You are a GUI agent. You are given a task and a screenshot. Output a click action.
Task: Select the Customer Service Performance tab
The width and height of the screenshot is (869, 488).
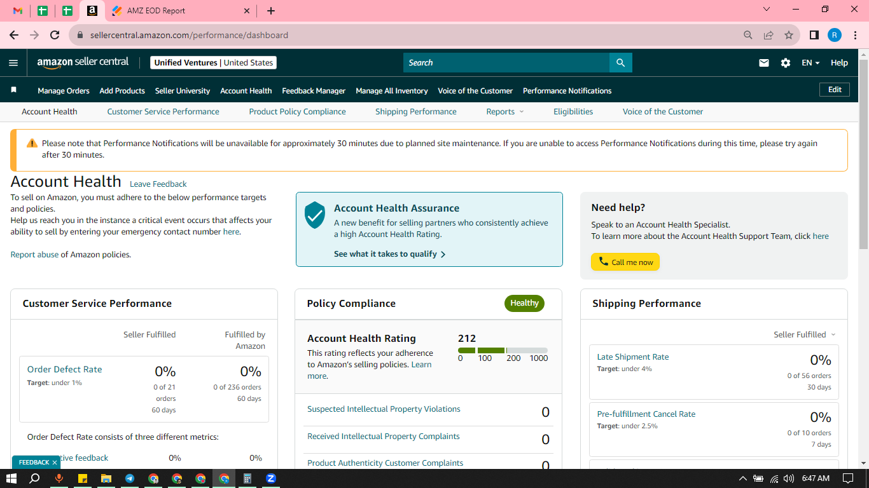coord(163,111)
